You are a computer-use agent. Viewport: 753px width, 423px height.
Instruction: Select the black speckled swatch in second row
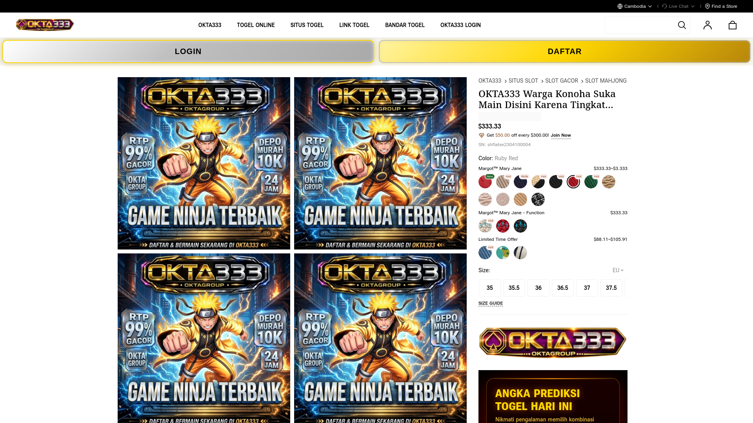pos(538,199)
